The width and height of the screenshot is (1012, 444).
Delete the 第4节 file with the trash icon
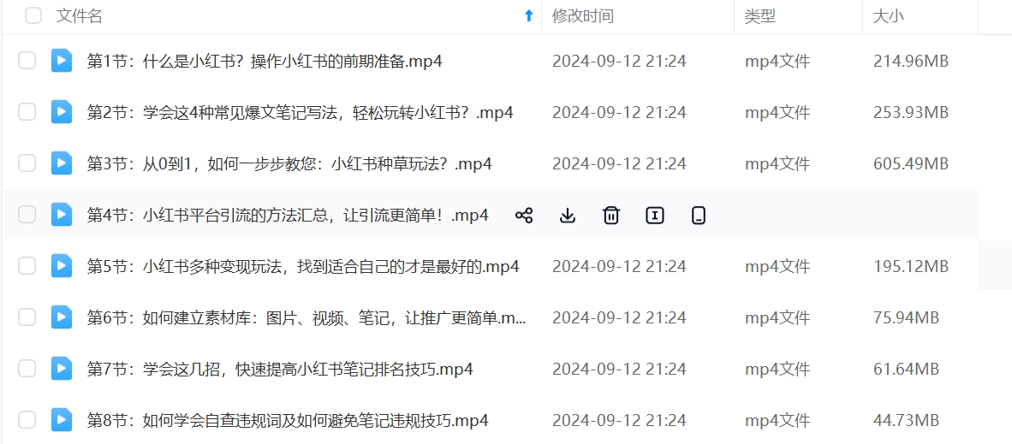(610, 216)
